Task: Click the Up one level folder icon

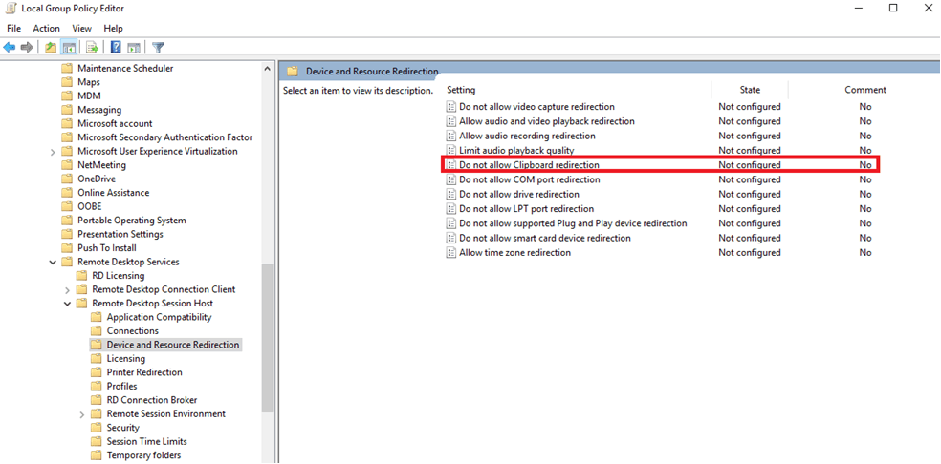Action: coord(51,48)
